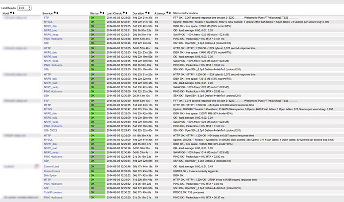This screenshot has width=344, height=202.
Task: Click green OK status for Total Processes
Action: click(97, 192)
